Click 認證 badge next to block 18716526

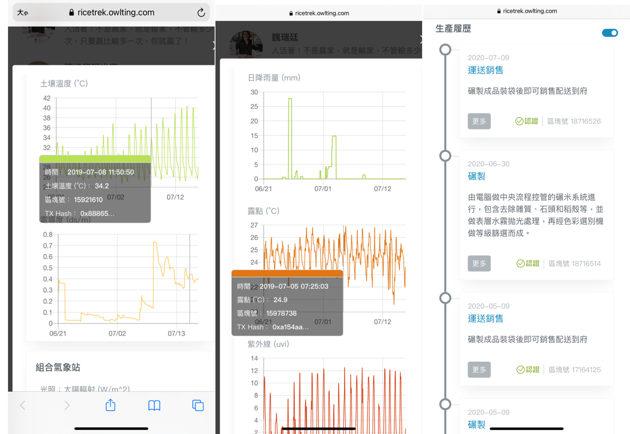tap(527, 121)
